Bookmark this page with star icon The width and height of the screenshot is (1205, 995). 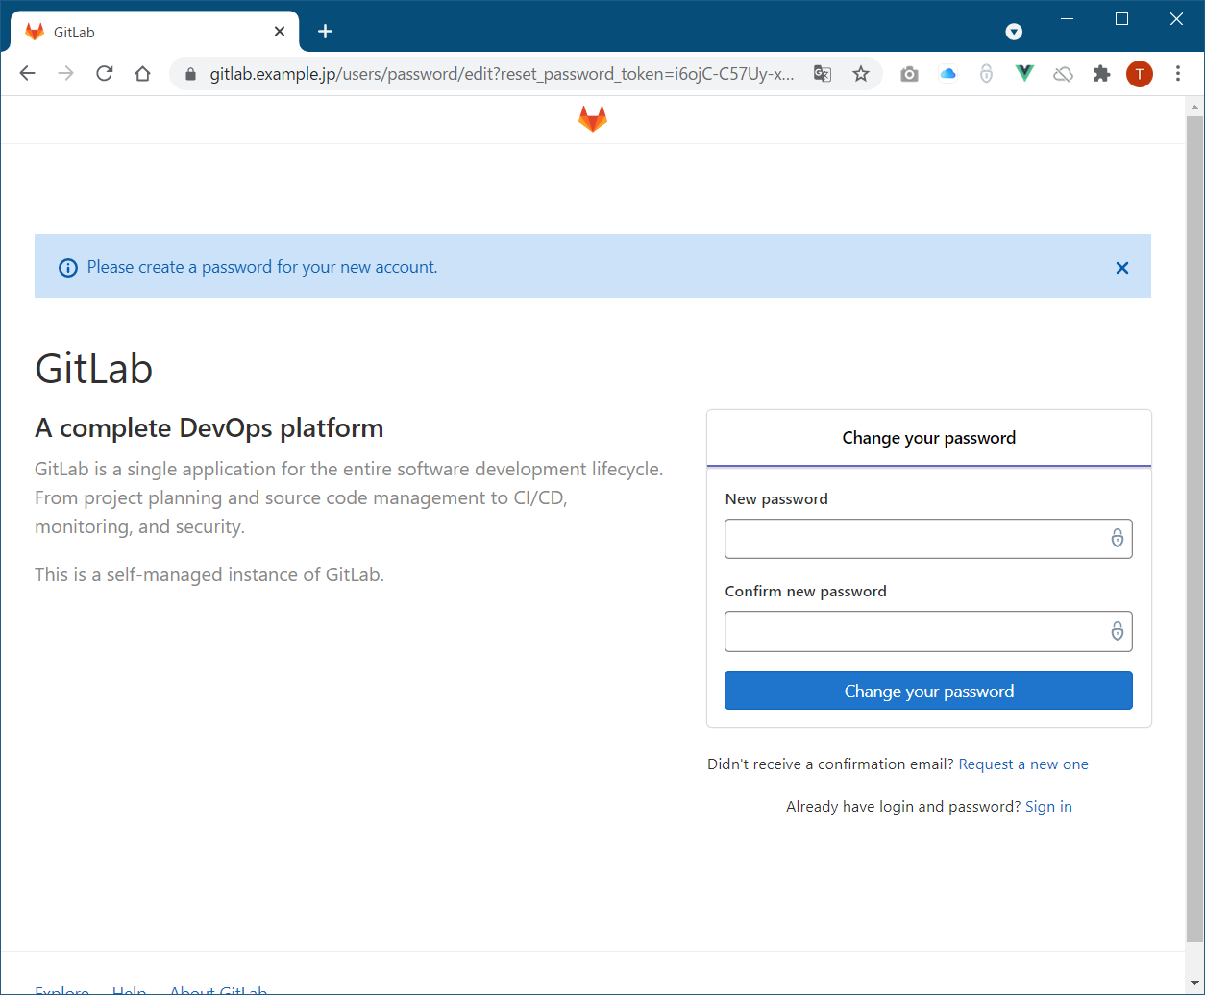tap(861, 74)
